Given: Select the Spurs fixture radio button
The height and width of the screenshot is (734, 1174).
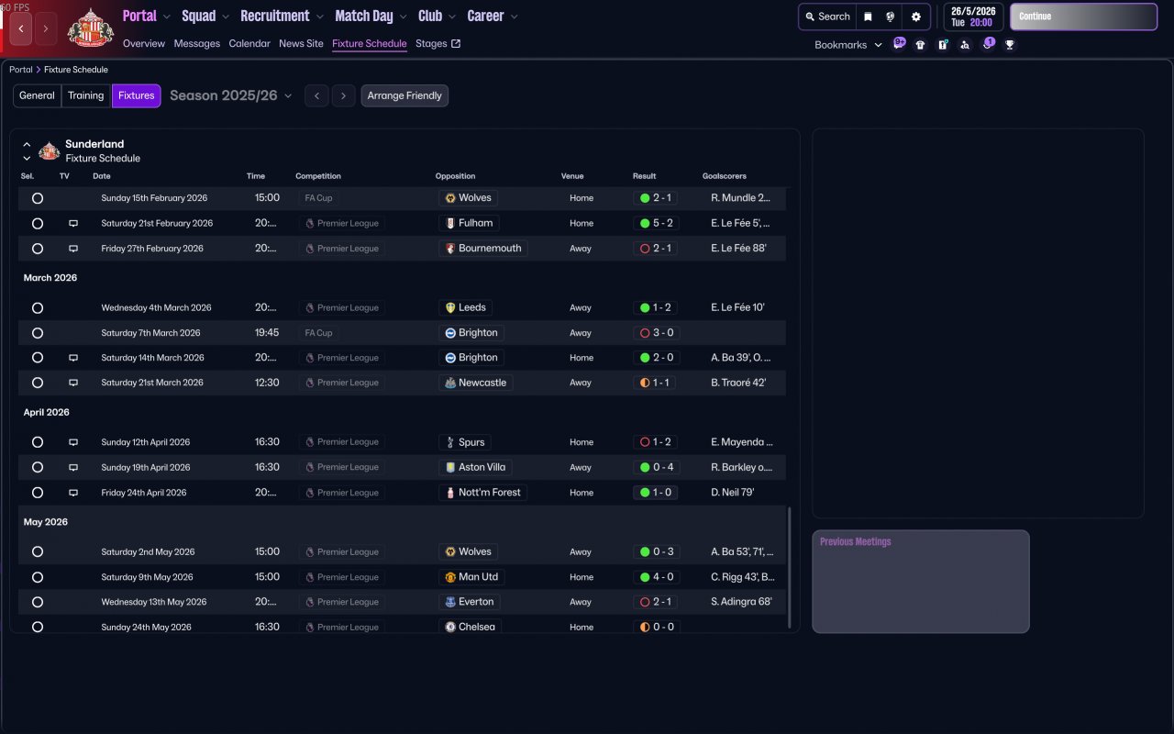Looking at the screenshot, I should click(x=38, y=442).
